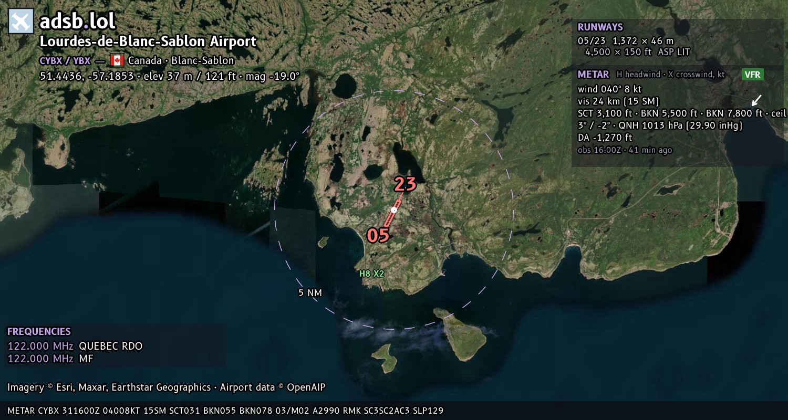The image size is (788, 420).
Task: Click the vis 24 km (15 SM) line
Action: (x=618, y=101)
